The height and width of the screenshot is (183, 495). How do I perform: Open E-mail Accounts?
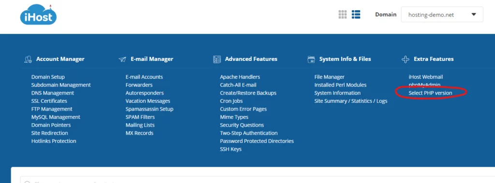tap(144, 77)
